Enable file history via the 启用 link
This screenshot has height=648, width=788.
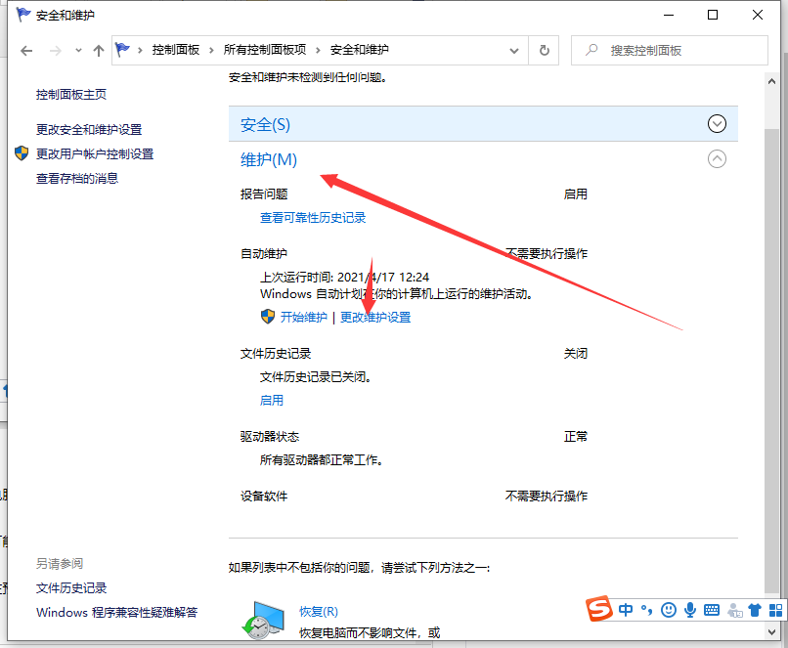coord(272,400)
